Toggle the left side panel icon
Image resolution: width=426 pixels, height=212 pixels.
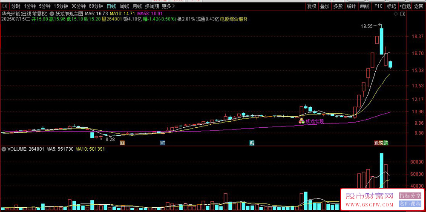5,6
